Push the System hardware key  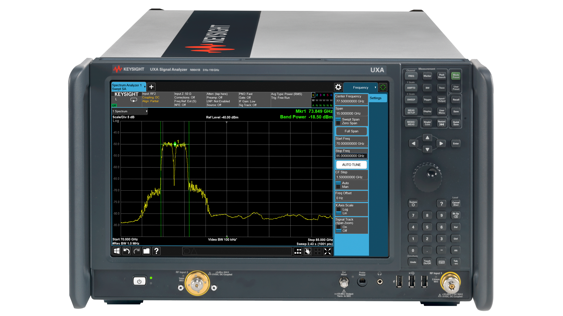(x=413, y=203)
